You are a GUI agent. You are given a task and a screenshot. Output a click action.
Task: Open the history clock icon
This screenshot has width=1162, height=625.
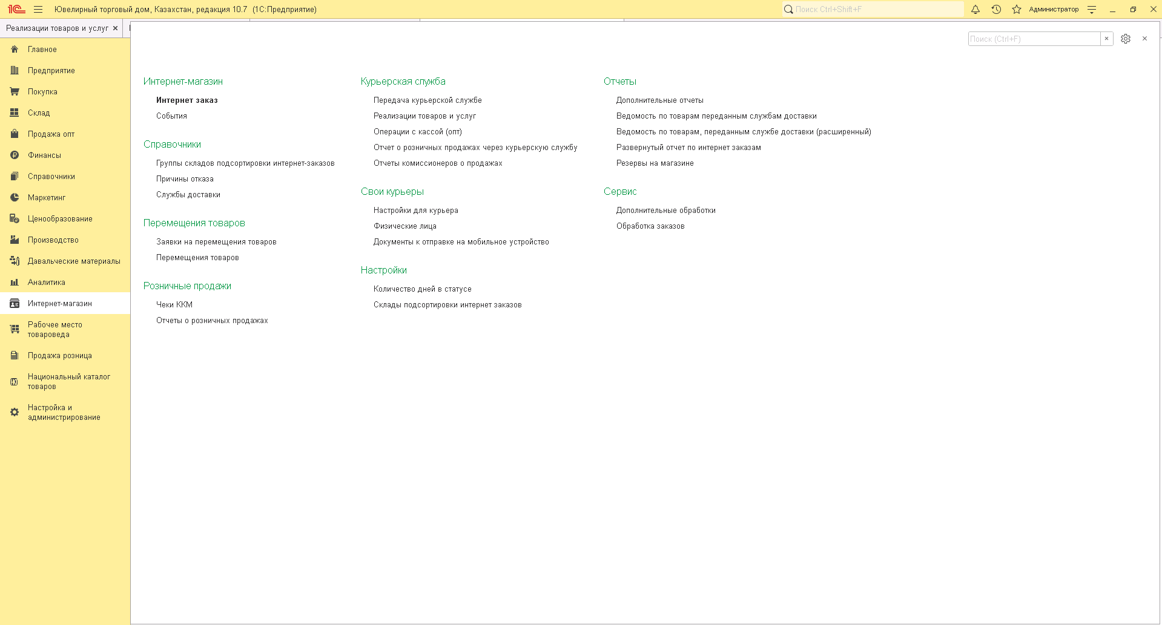pos(996,9)
